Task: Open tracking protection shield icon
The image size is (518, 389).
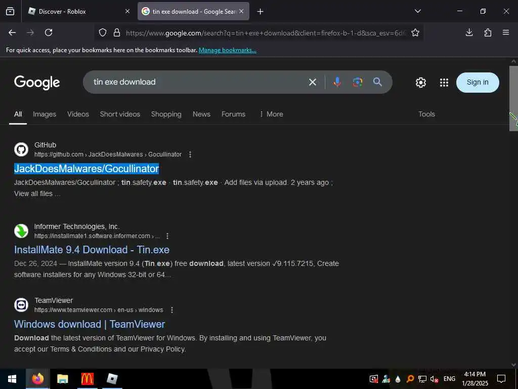Action: click(103, 32)
